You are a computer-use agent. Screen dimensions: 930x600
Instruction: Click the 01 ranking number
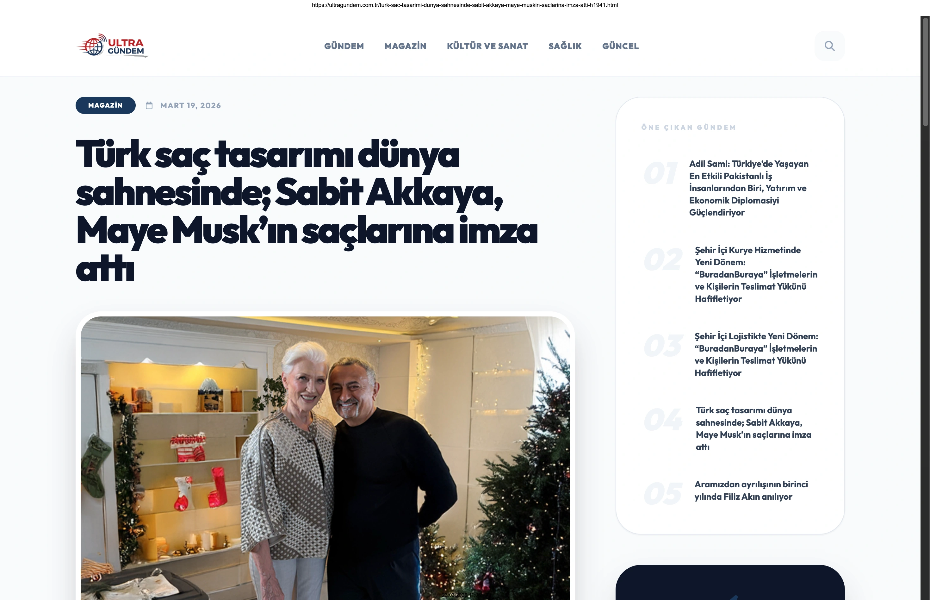point(660,173)
